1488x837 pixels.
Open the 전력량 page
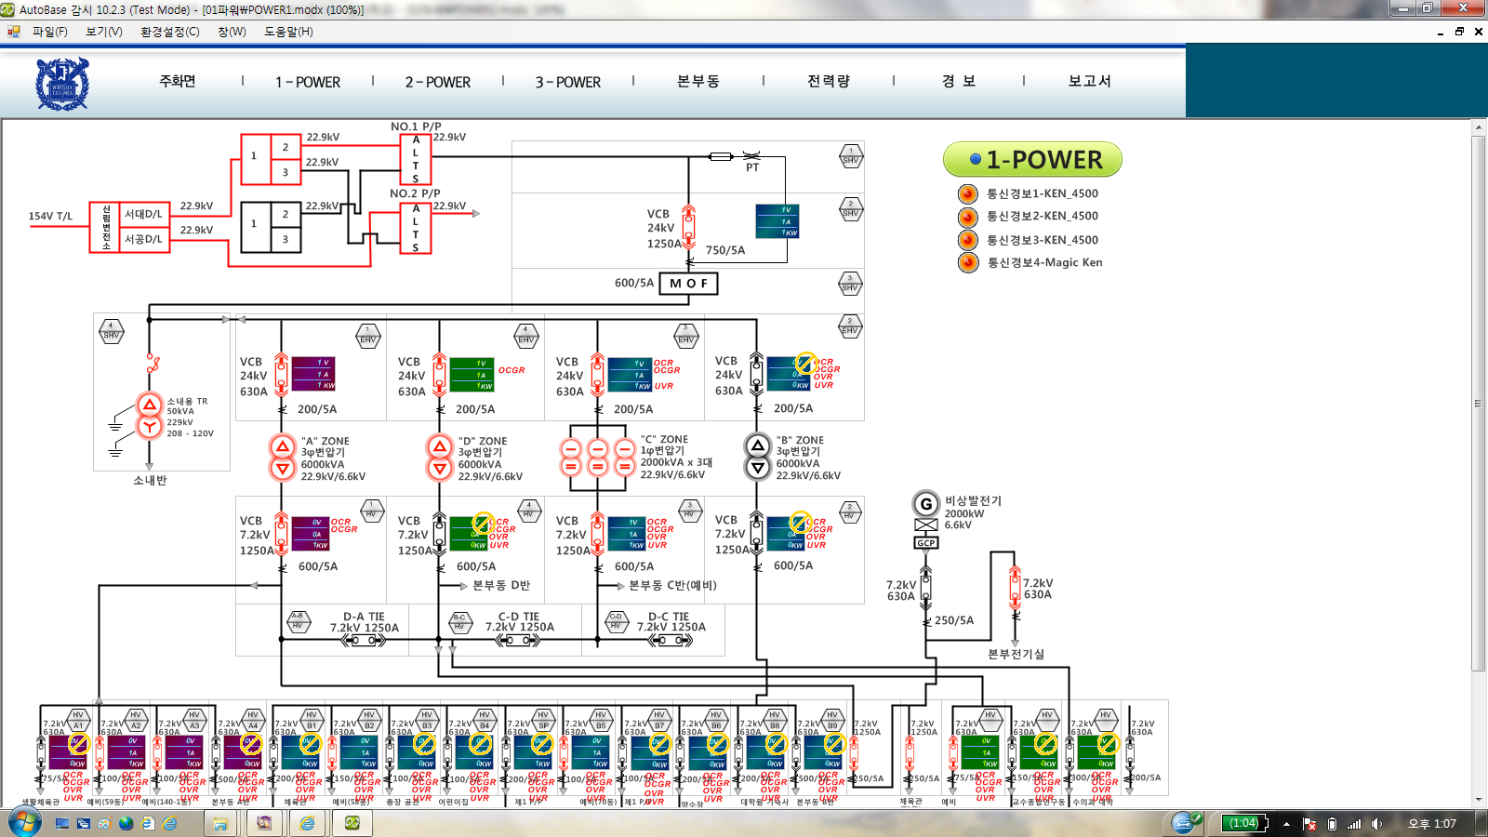point(828,82)
